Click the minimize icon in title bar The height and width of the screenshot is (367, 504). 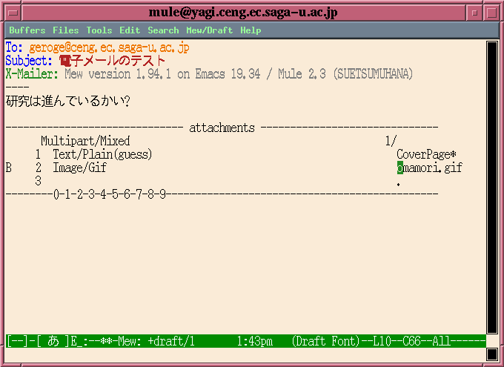point(474,13)
